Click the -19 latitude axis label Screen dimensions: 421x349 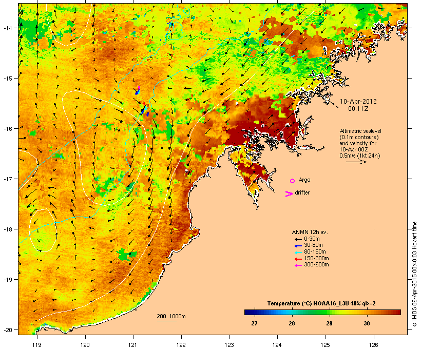click(7, 280)
